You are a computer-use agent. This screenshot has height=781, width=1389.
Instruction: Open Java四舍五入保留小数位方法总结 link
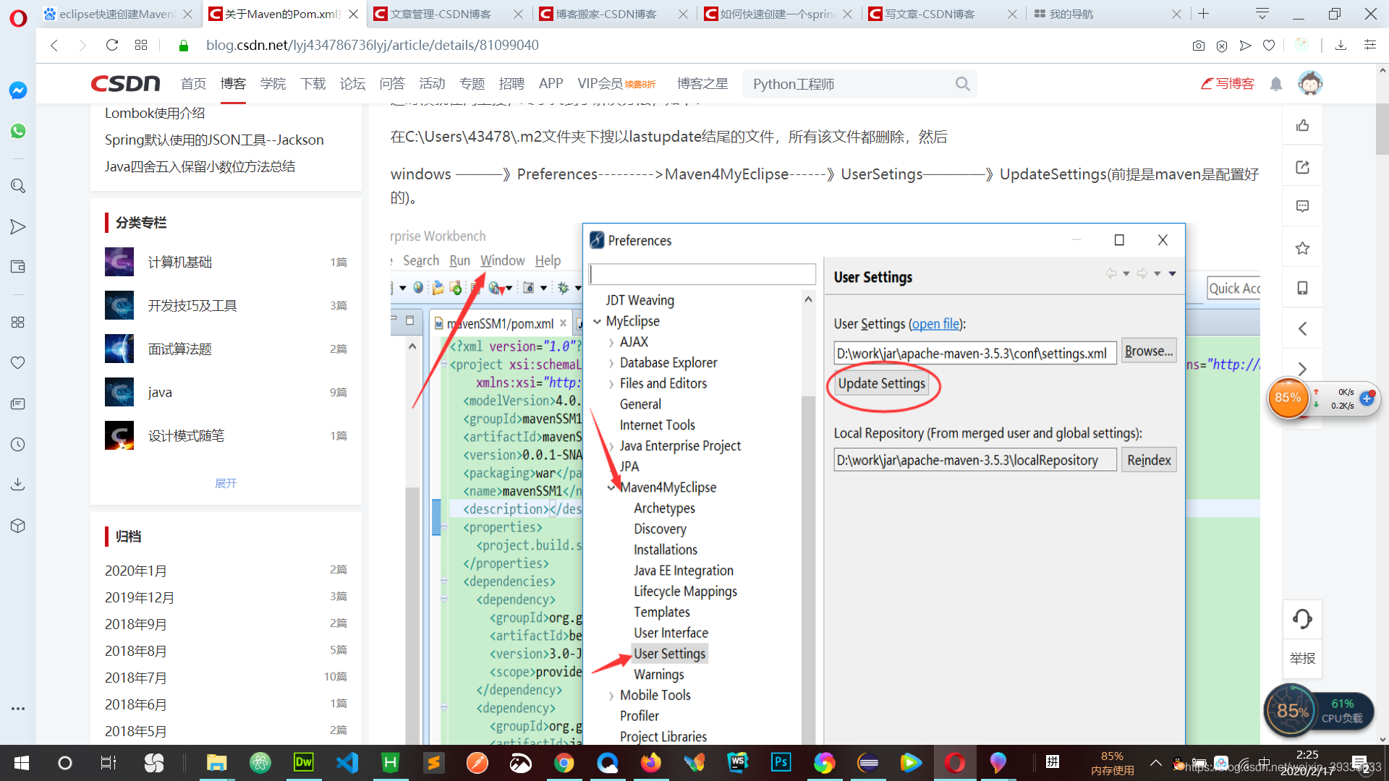click(200, 166)
